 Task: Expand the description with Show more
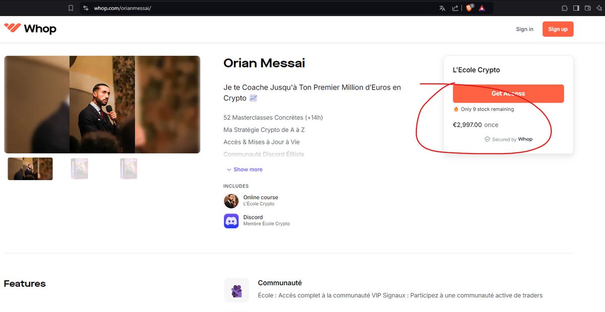click(x=245, y=170)
